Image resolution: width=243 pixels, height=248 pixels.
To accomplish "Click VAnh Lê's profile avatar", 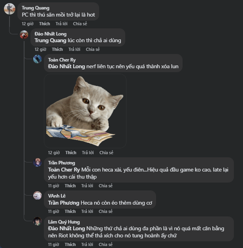I will tap(38, 196).
